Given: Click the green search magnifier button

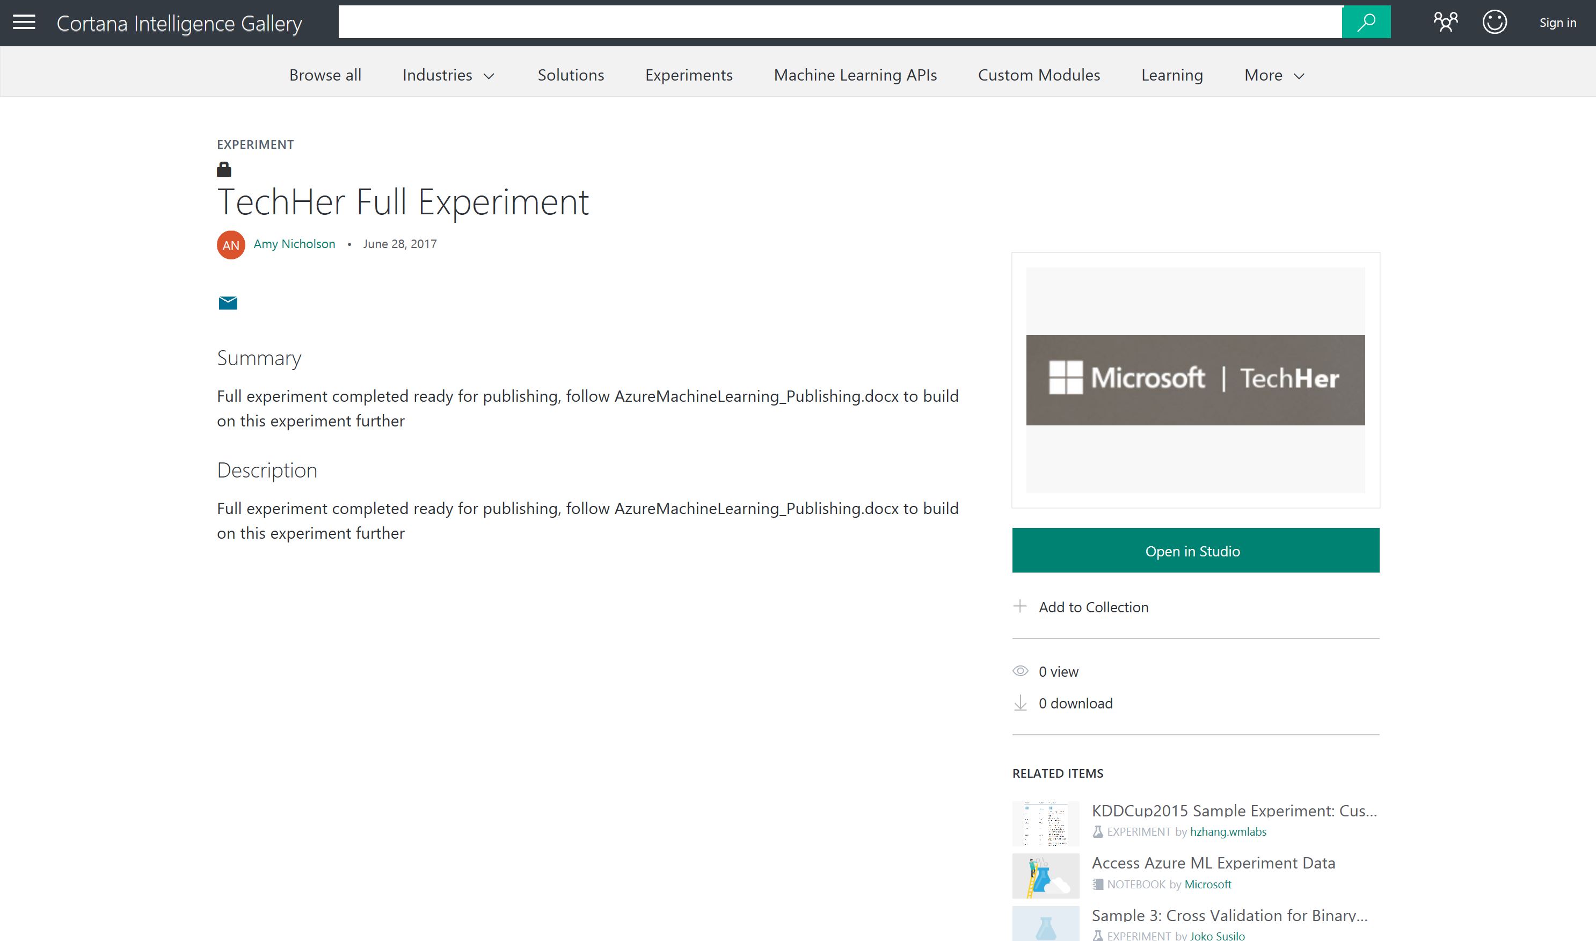Looking at the screenshot, I should coord(1365,22).
